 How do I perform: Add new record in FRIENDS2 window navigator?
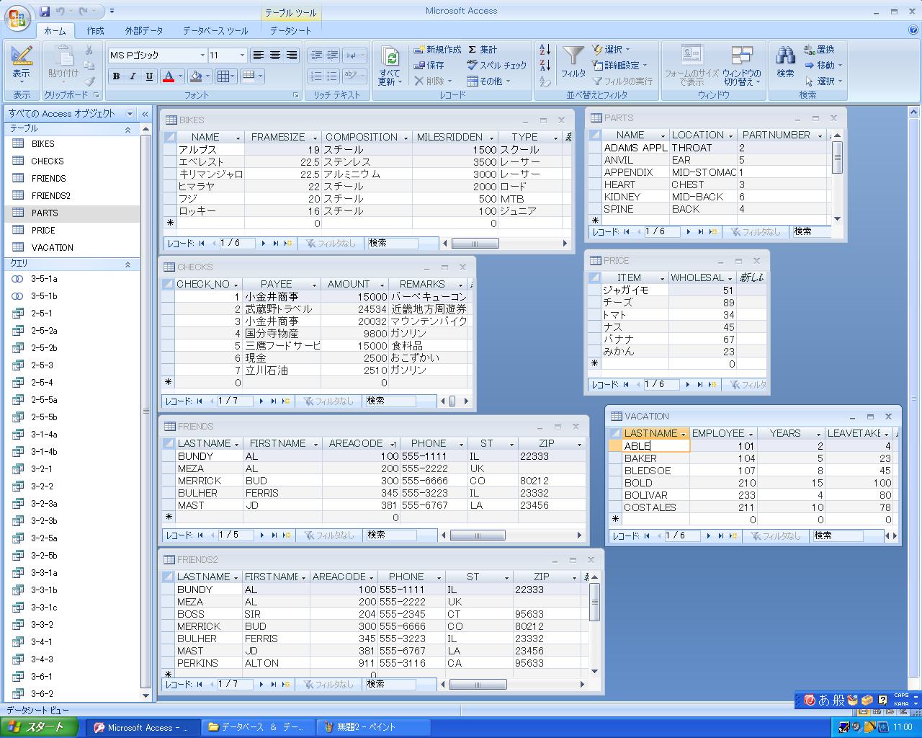coord(286,685)
